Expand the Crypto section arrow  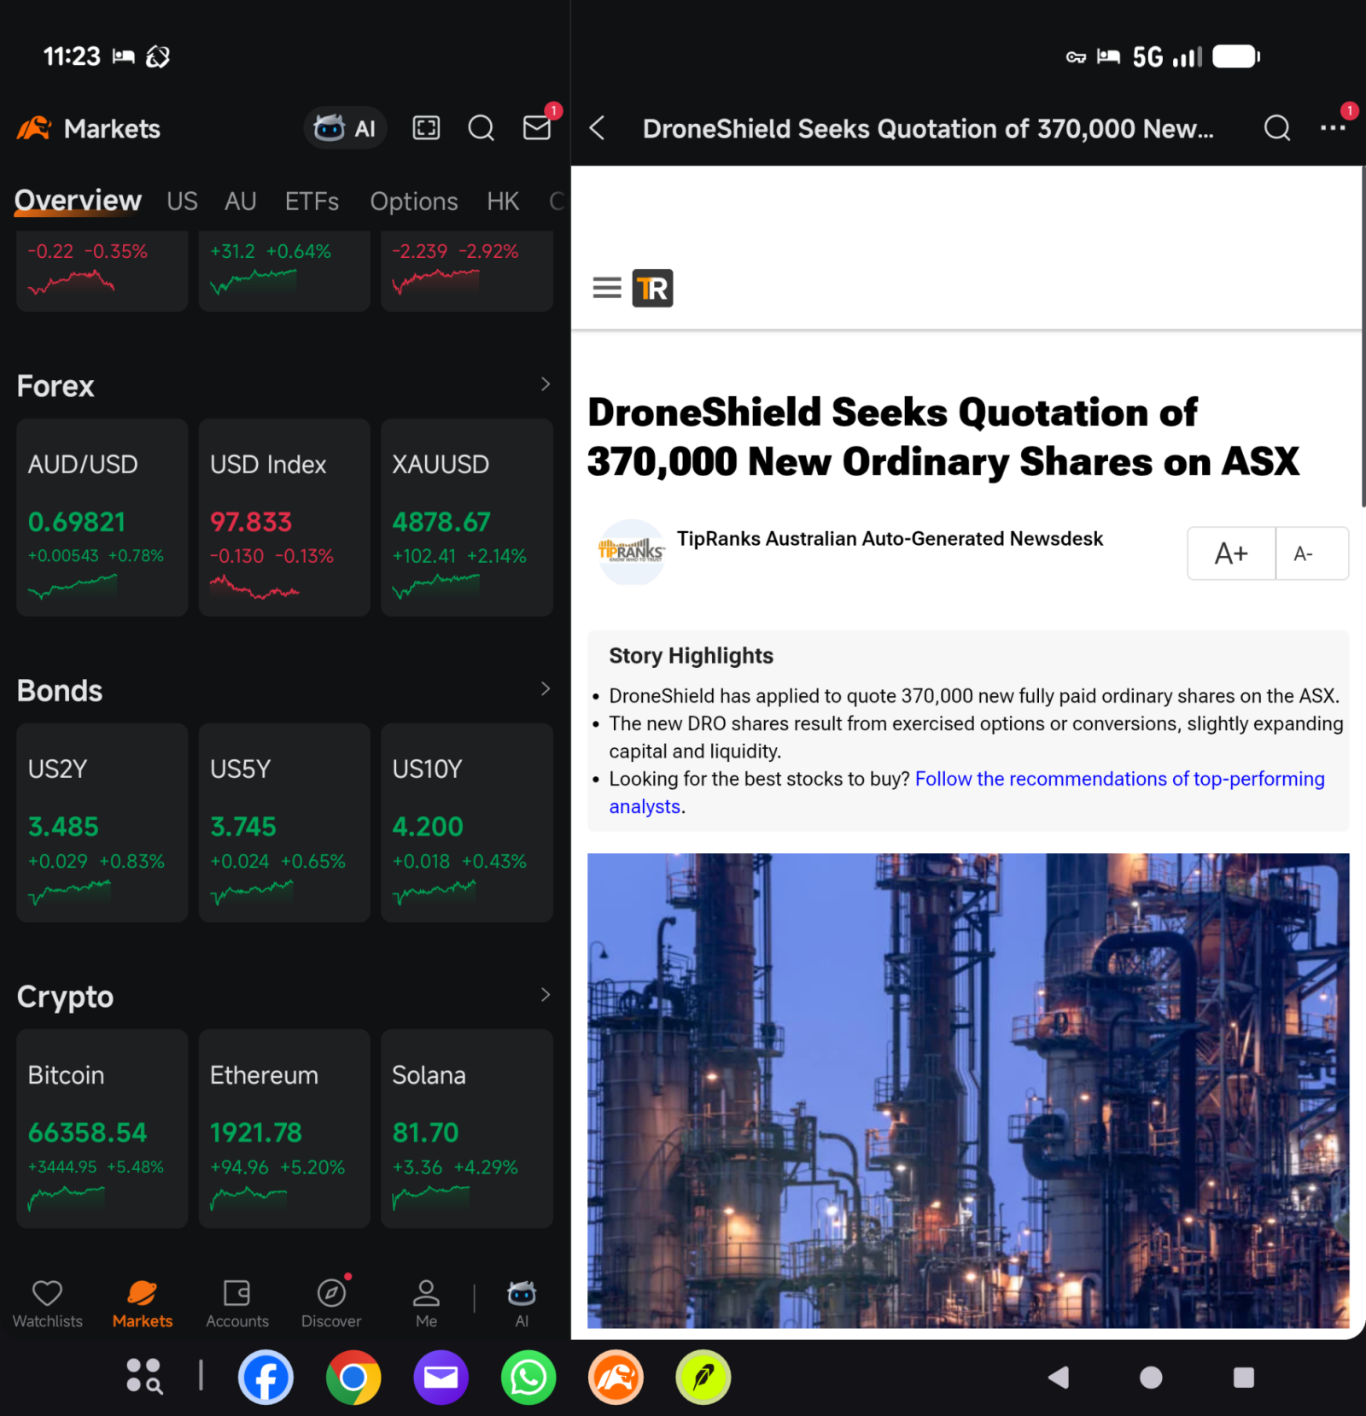pos(546,995)
